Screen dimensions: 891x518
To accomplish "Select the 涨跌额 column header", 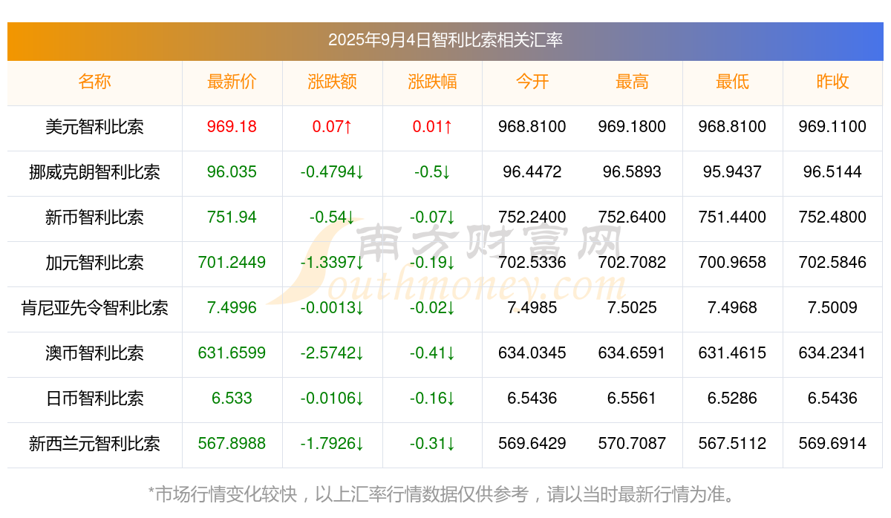I will point(332,82).
